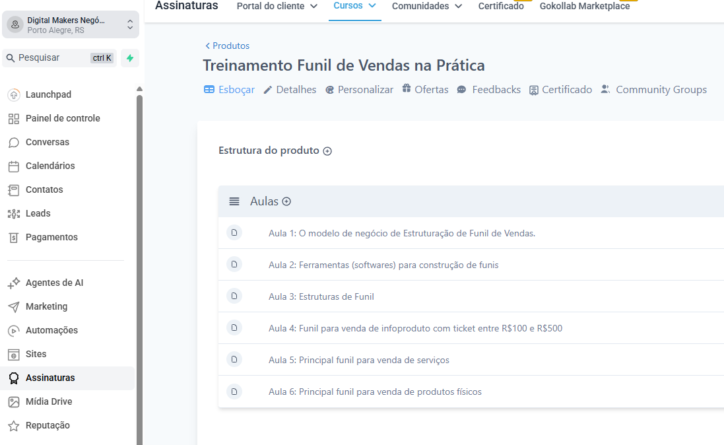Click the document icon for Aula 1

[234, 232]
